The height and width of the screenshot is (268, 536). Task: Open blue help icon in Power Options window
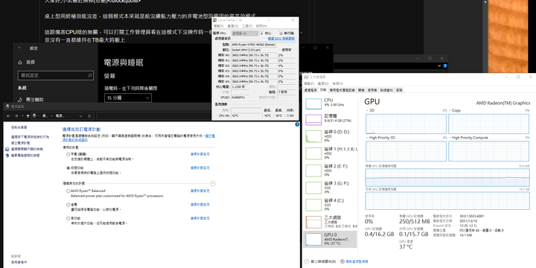click(297, 124)
